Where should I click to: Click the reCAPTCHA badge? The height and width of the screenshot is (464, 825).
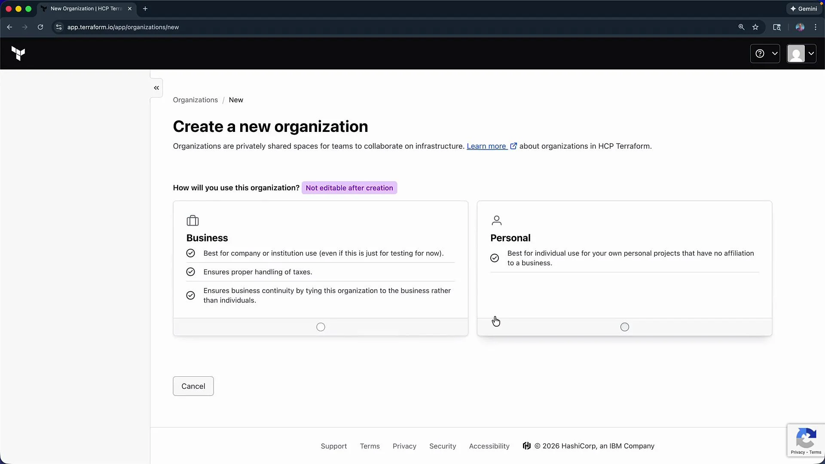[806, 440]
